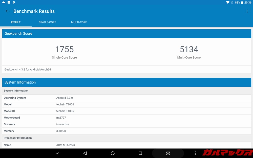Open recent apps with the square navigation icon
The image size is (253, 158).
click(x=140, y=153)
